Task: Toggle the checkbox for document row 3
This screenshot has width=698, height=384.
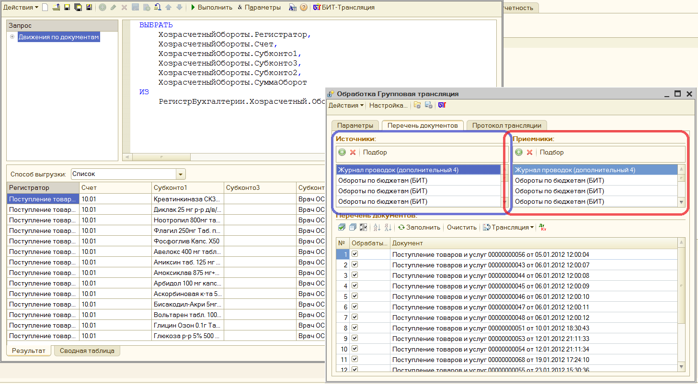Action: (355, 275)
